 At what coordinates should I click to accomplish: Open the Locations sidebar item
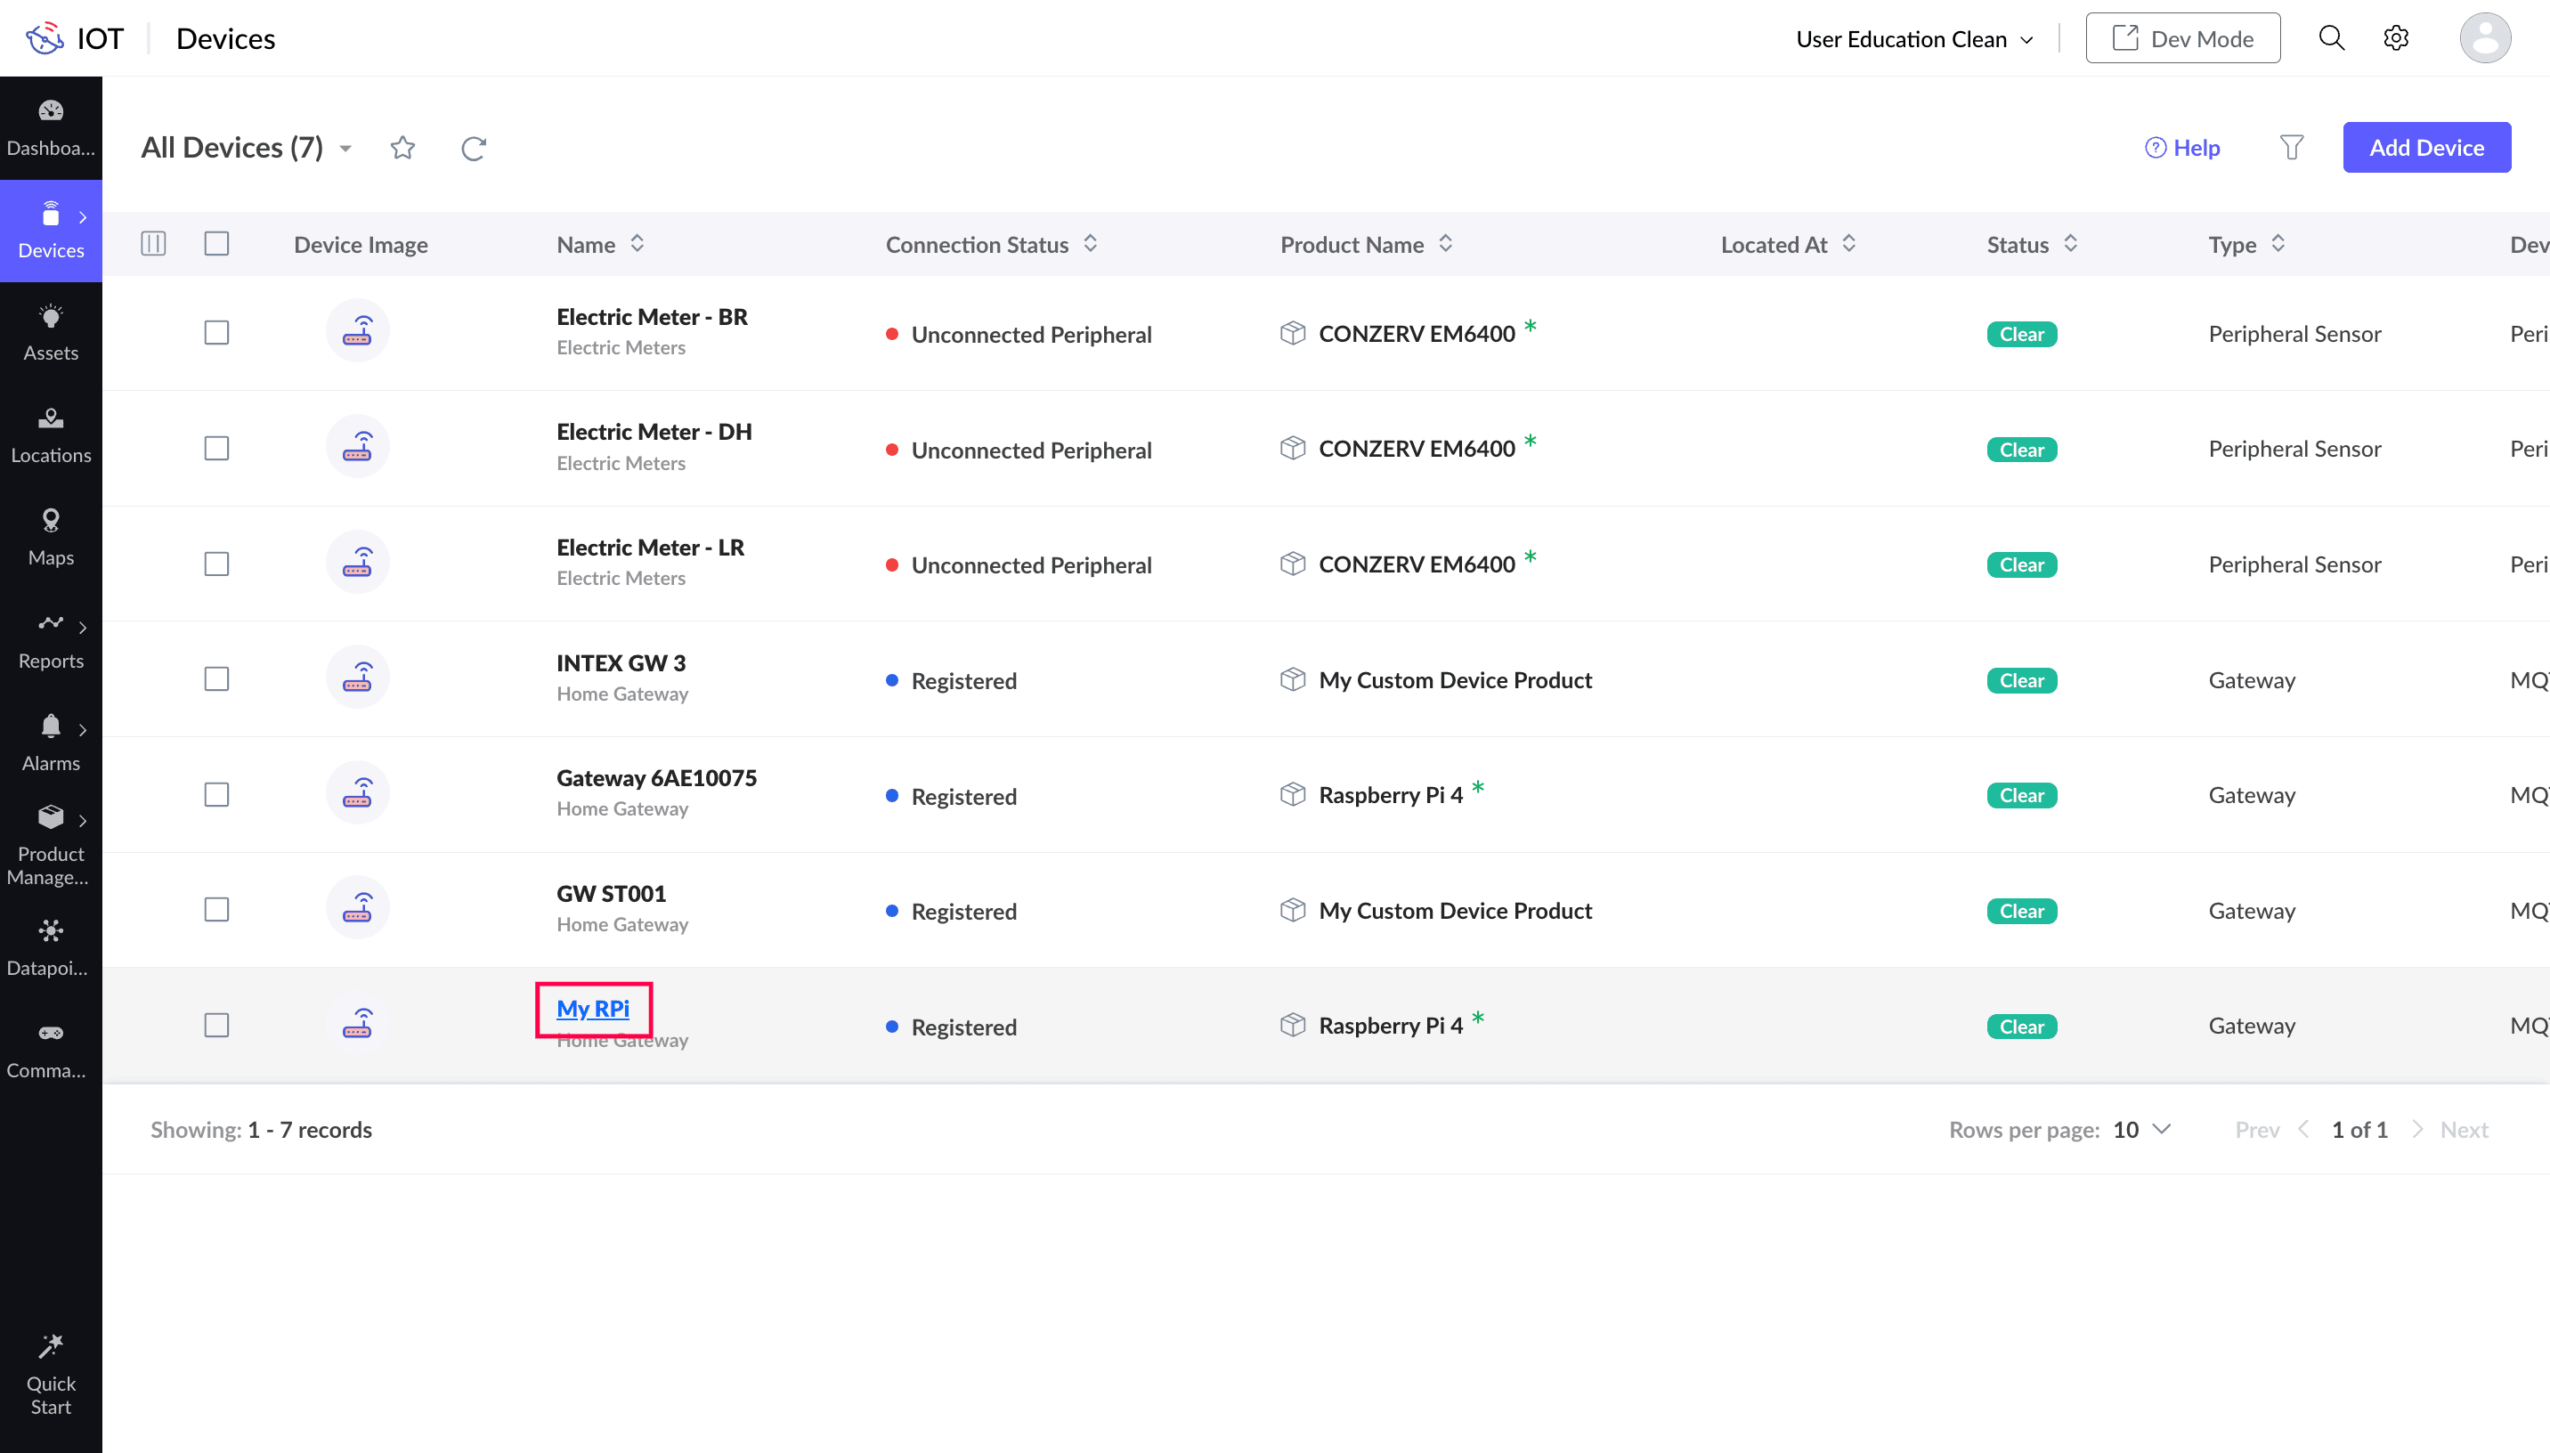[x=51, y=434]
